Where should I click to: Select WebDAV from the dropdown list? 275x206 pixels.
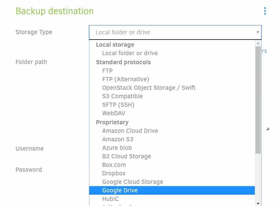172,113
